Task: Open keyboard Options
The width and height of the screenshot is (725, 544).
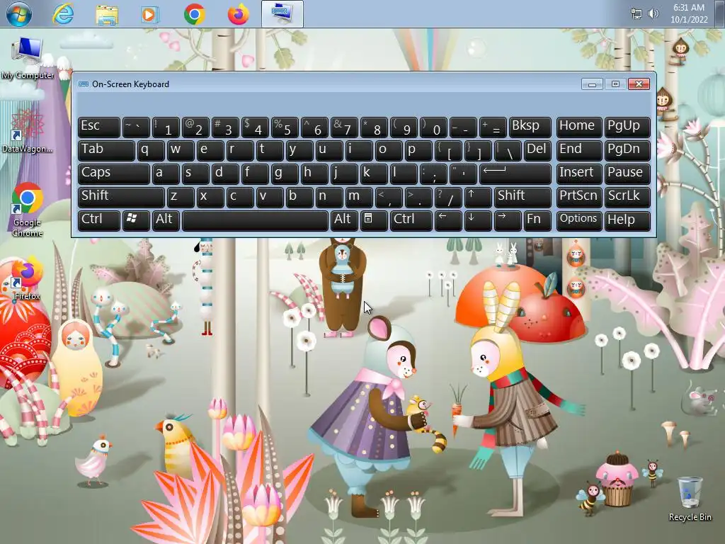Action: (579, 220)
